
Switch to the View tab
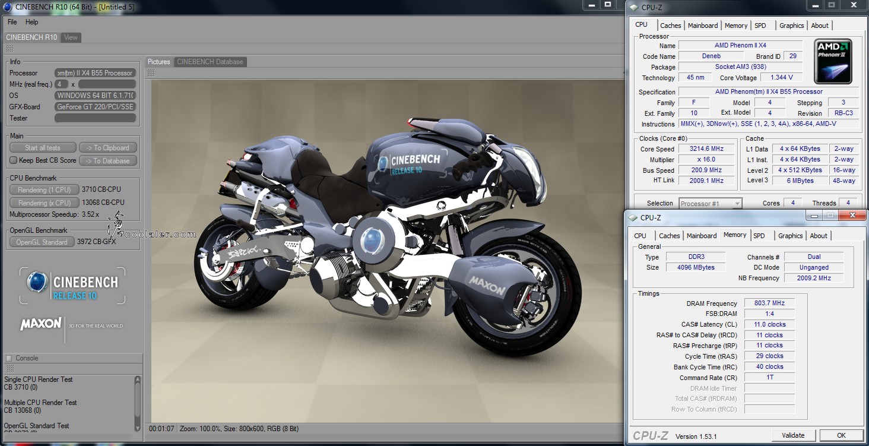[x=71, y=37]
